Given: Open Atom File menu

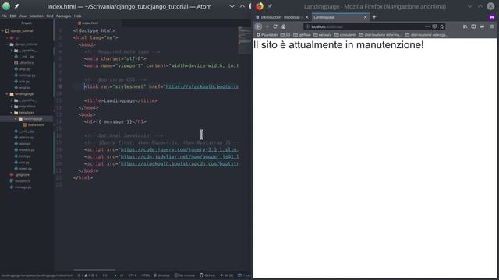Looking at the screenshot, I should tap(4, 16).
